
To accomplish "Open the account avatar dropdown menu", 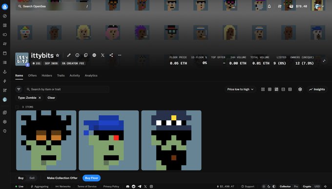I will 319,6.
